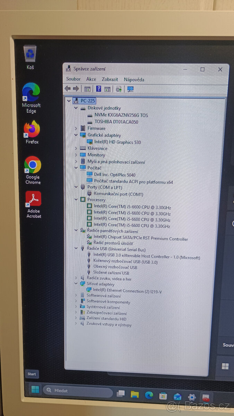The image size is (234, 416).
Task: Select Složené zařízení USB
Action: tap(111, 273)
